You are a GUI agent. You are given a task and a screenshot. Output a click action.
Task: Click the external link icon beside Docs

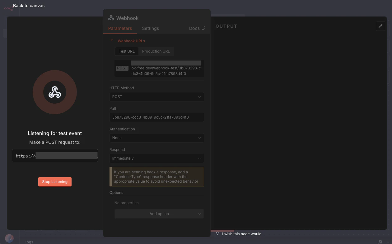point(203,28)
